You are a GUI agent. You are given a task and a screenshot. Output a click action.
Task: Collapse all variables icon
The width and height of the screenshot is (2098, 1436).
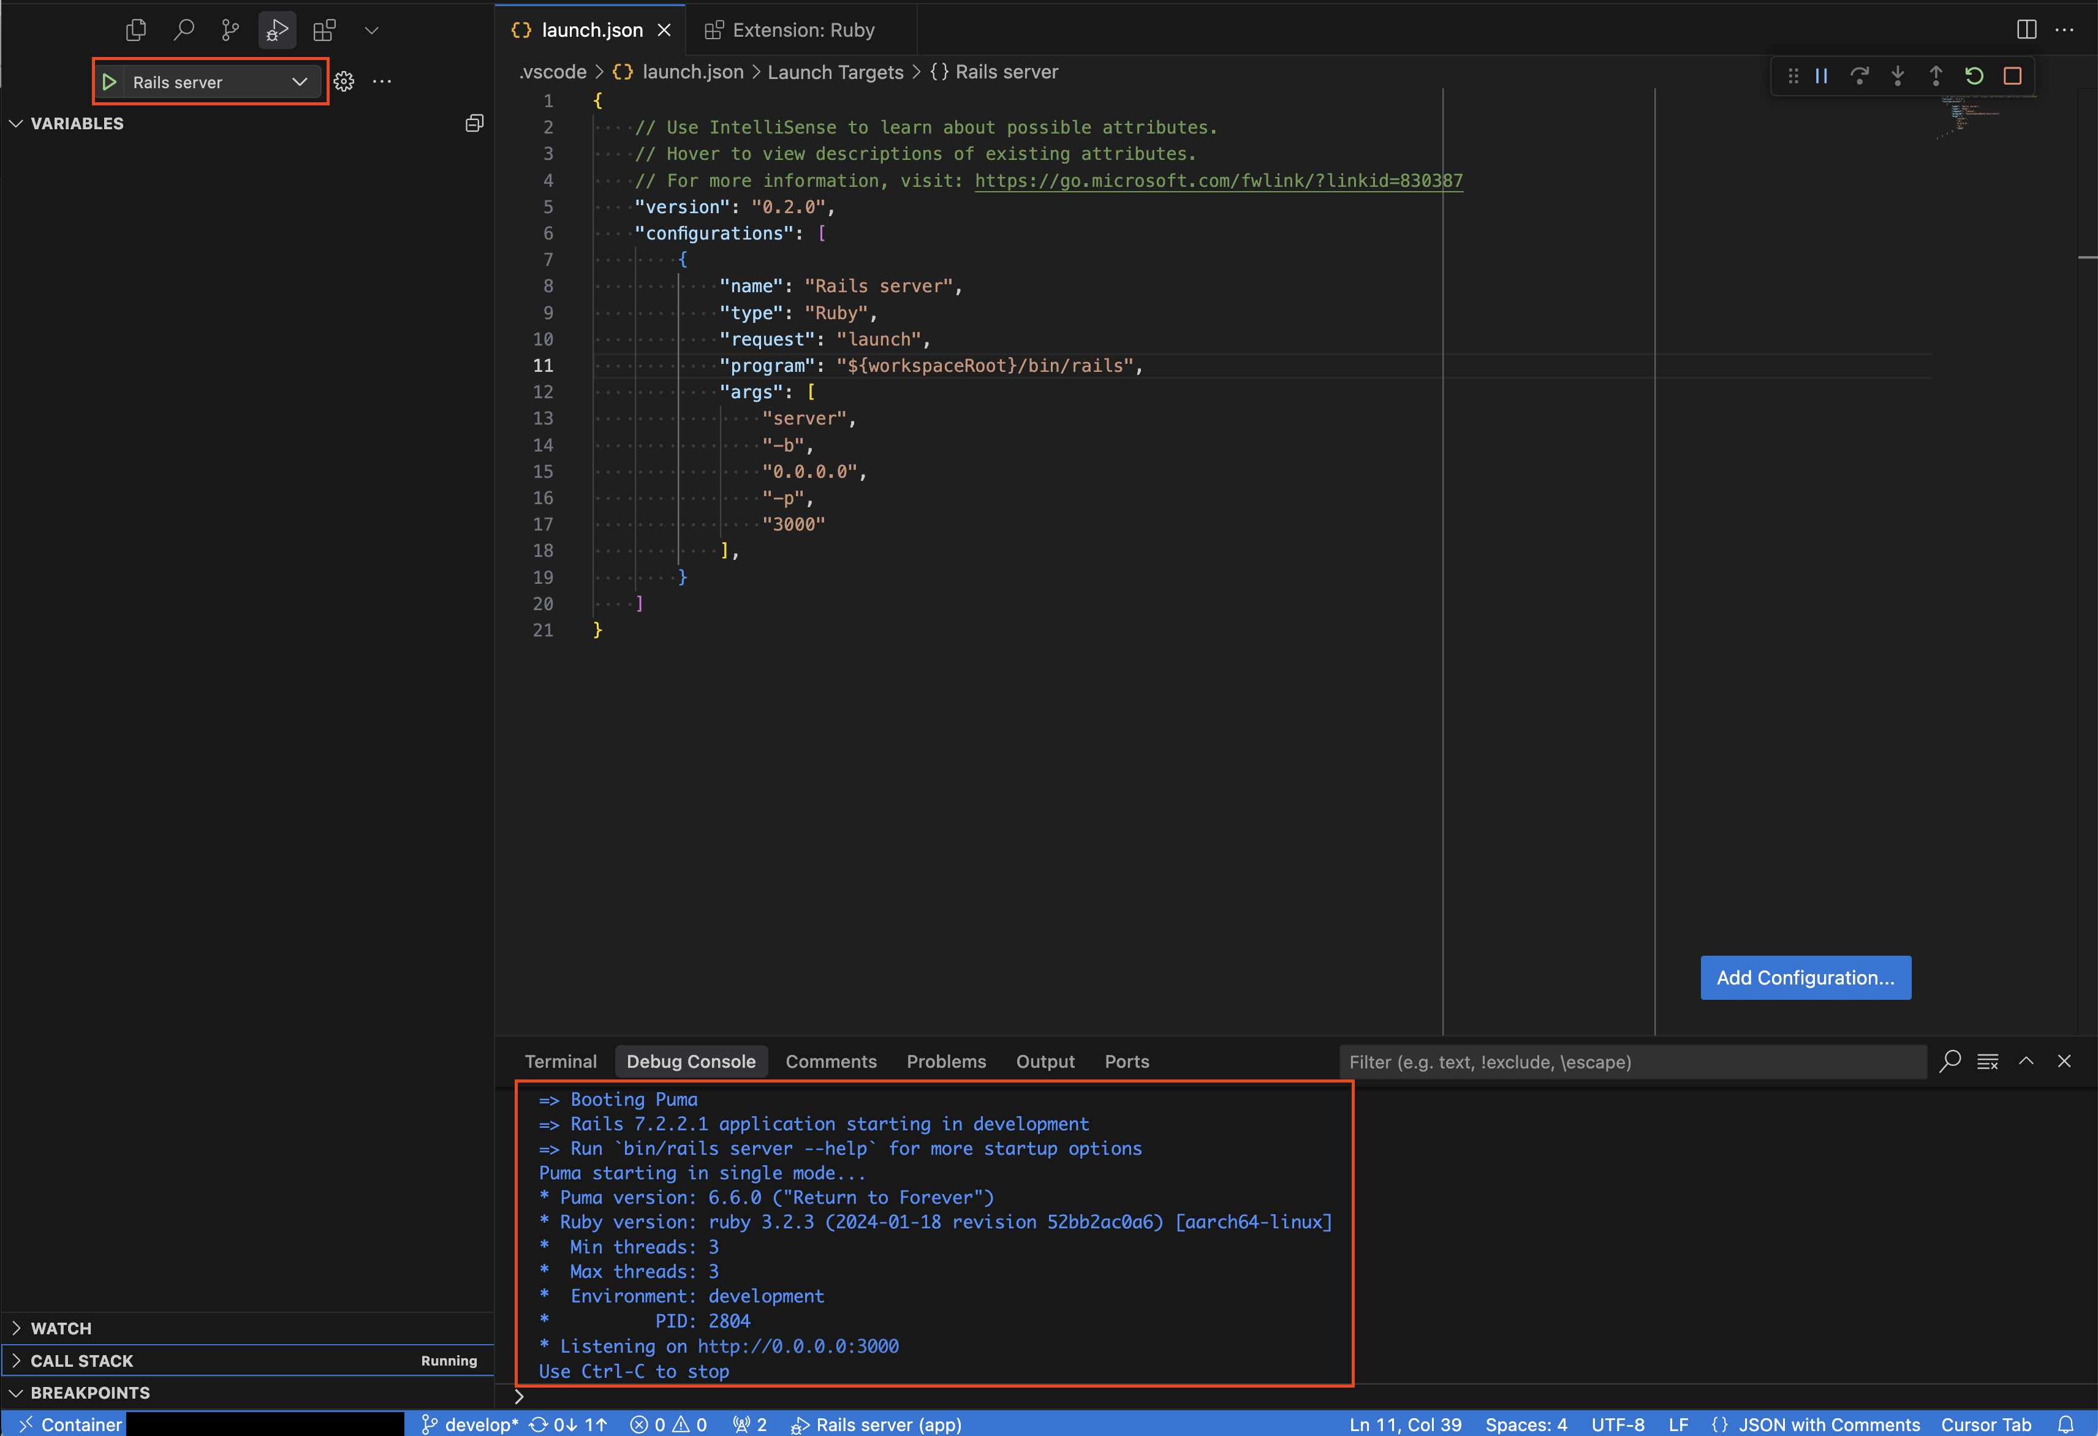[x=474, y=123]
